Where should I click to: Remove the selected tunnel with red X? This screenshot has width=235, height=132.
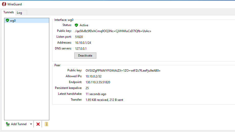38,124
